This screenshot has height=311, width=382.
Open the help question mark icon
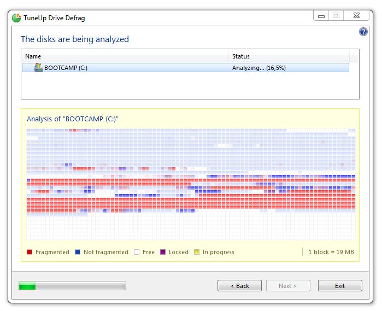[x=363, y=32]
